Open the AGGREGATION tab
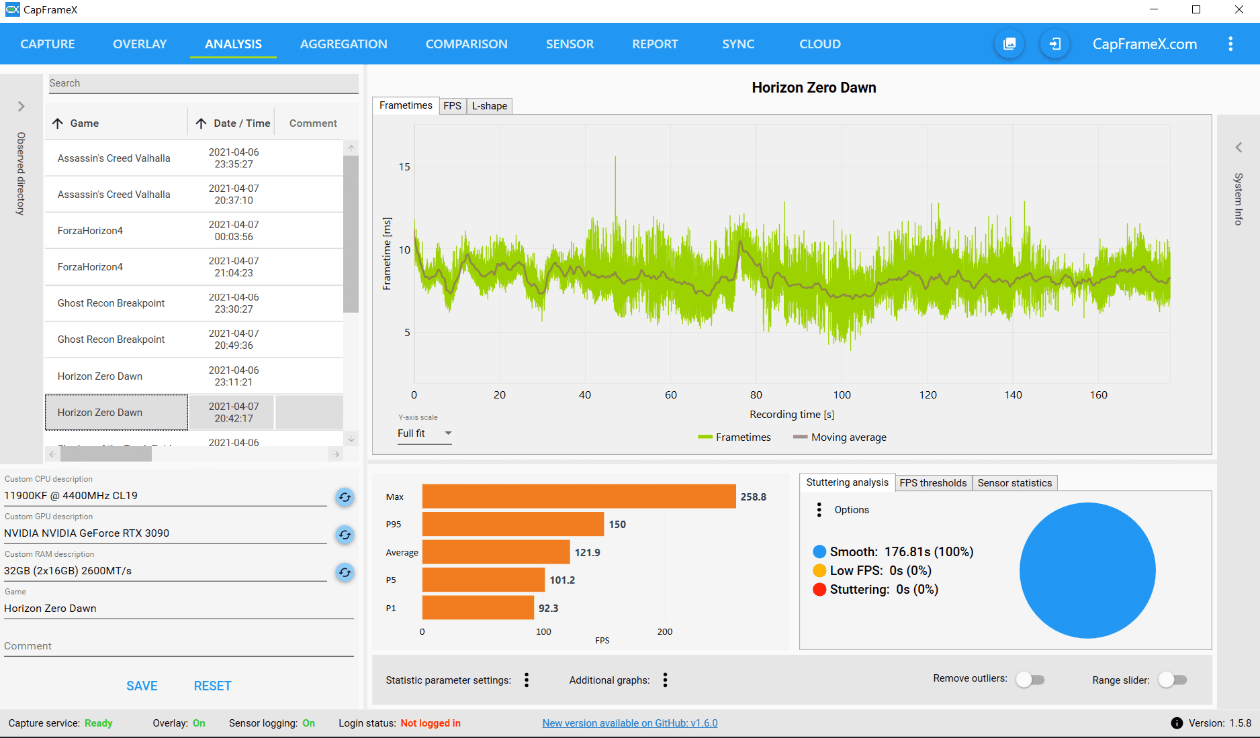The image size is (1260, 738). click(344, 44)
